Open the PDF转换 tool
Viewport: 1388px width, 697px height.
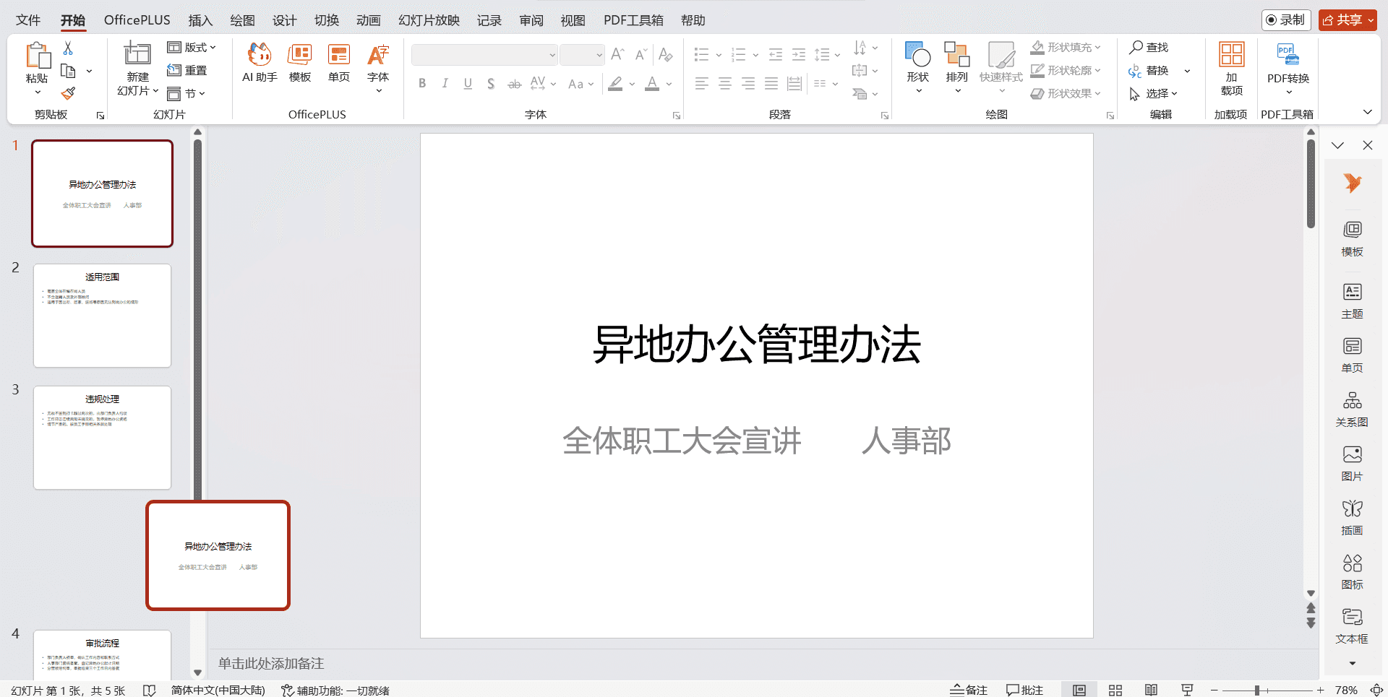pyautogui.click(x=1288, y=69)
